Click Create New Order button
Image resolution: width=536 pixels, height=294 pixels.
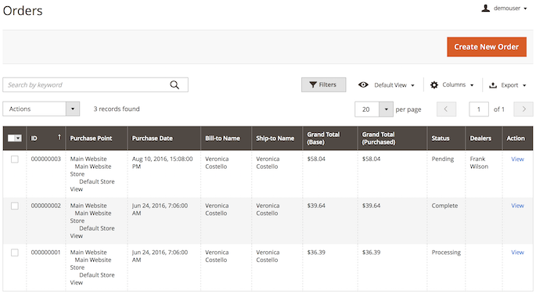tap(487, 47)
